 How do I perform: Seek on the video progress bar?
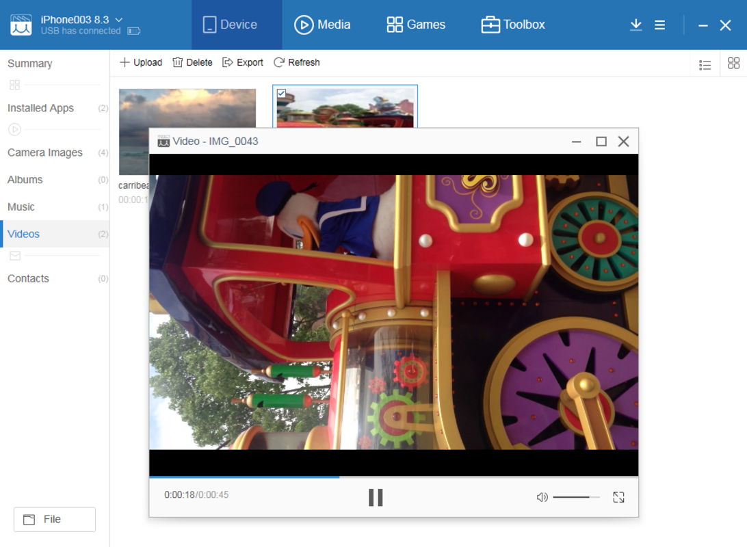393,477
